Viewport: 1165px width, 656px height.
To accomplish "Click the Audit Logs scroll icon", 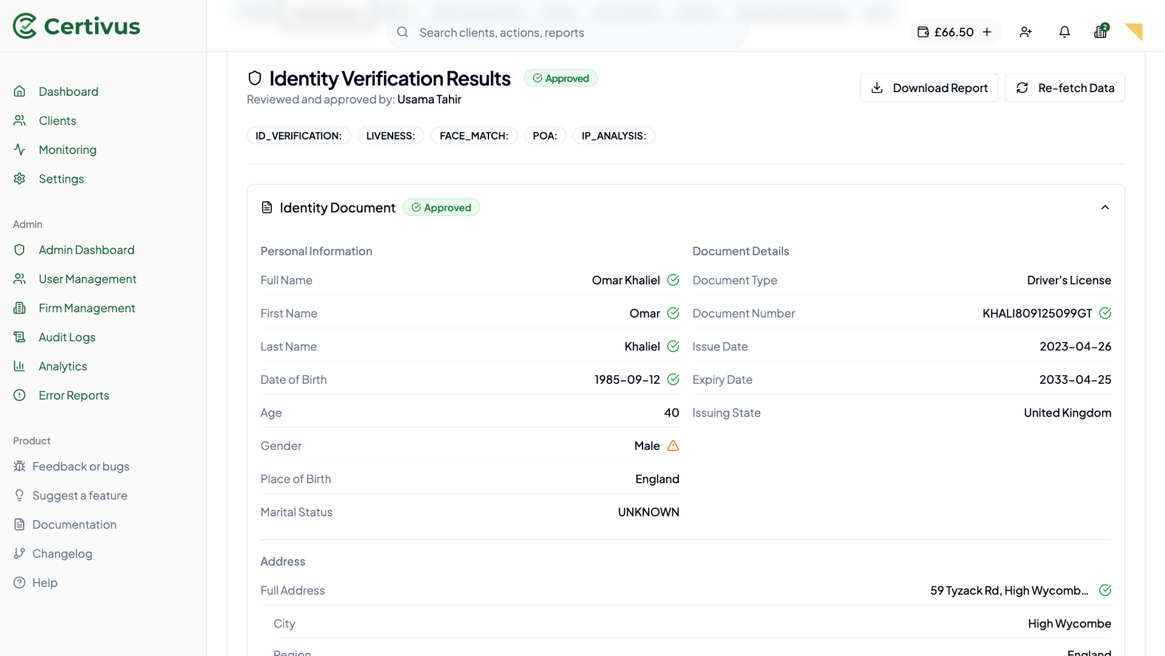I will click(x=19, y=337).
